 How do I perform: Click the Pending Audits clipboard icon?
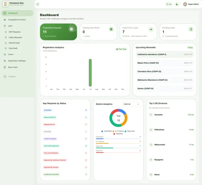coord(191,30)
